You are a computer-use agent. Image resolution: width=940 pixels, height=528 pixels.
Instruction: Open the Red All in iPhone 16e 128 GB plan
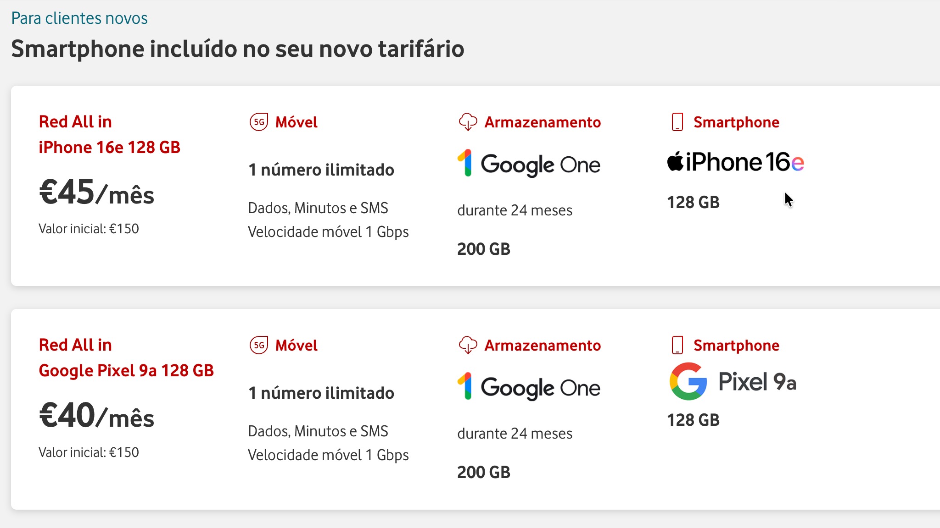(109, 135)
